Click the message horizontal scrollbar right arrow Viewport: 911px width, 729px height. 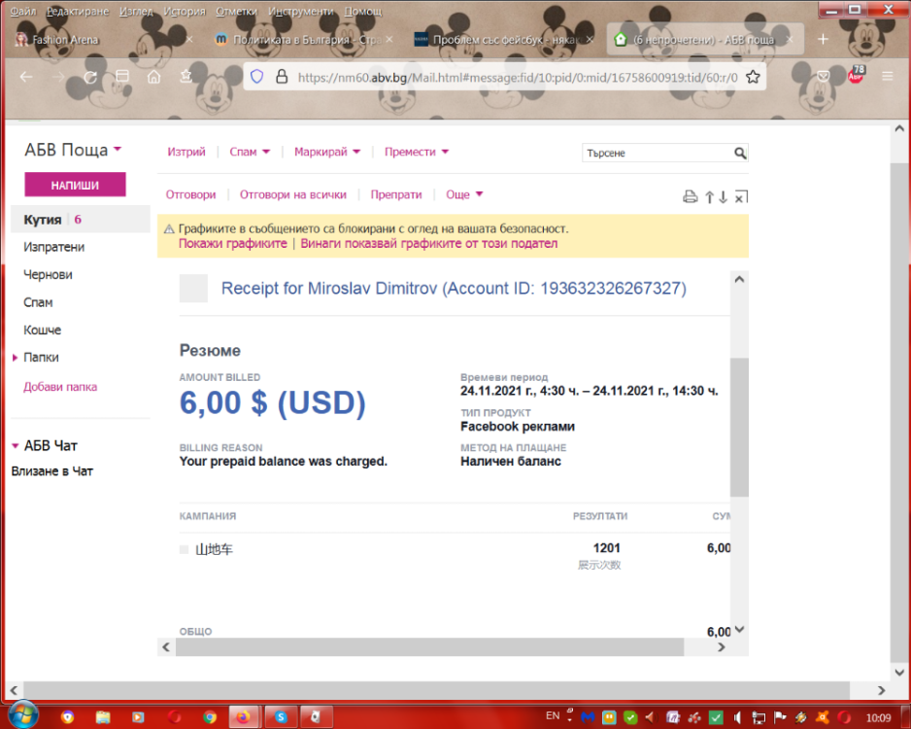pyautogui.click(x=721, y=647)
